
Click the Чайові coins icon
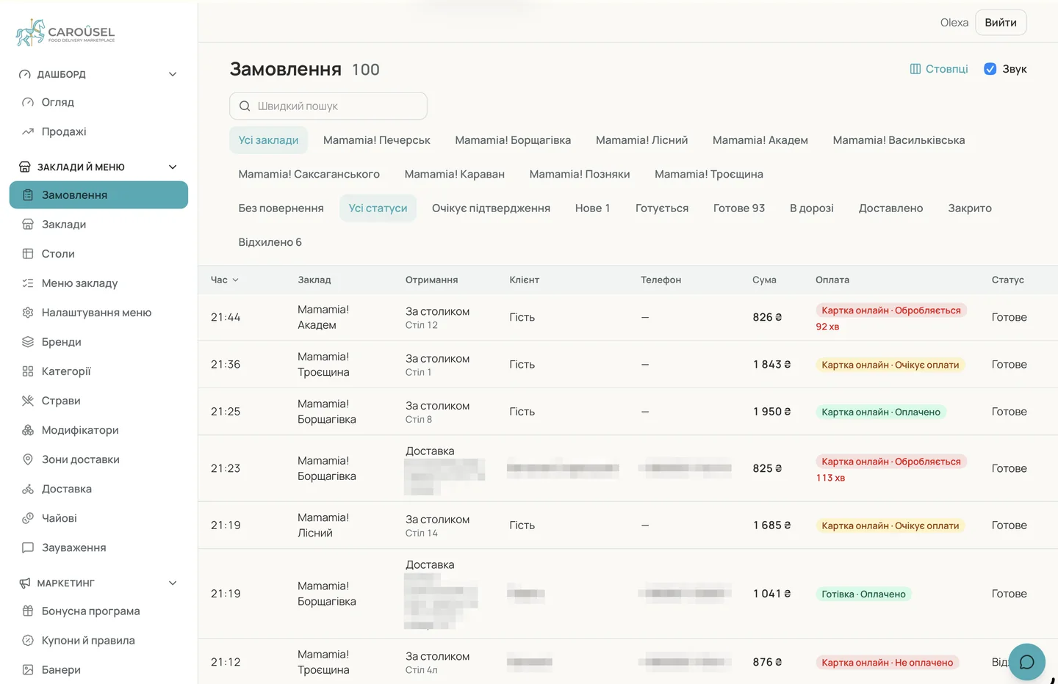click(28, 518)
